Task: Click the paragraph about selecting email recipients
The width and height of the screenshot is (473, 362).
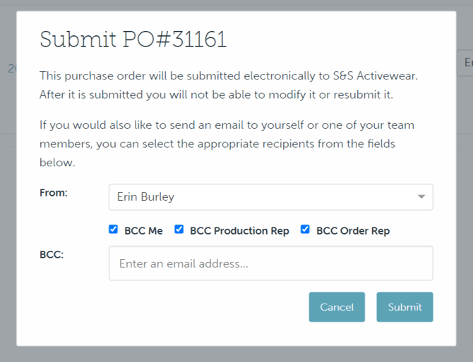Action: click(227, 144)
